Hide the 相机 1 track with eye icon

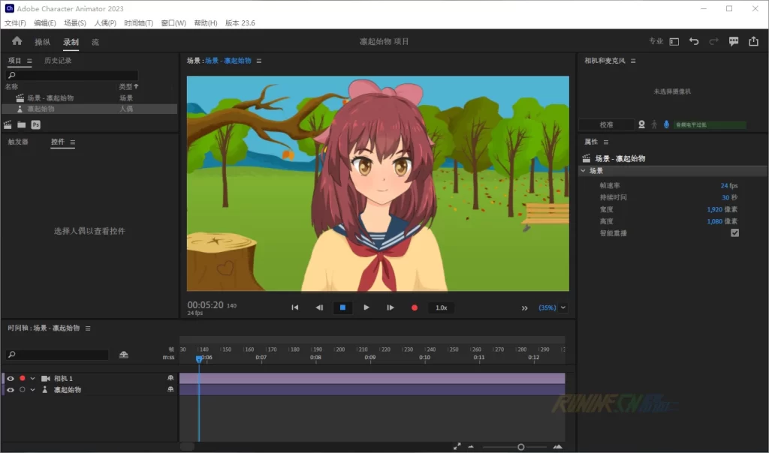coord(11,379)
